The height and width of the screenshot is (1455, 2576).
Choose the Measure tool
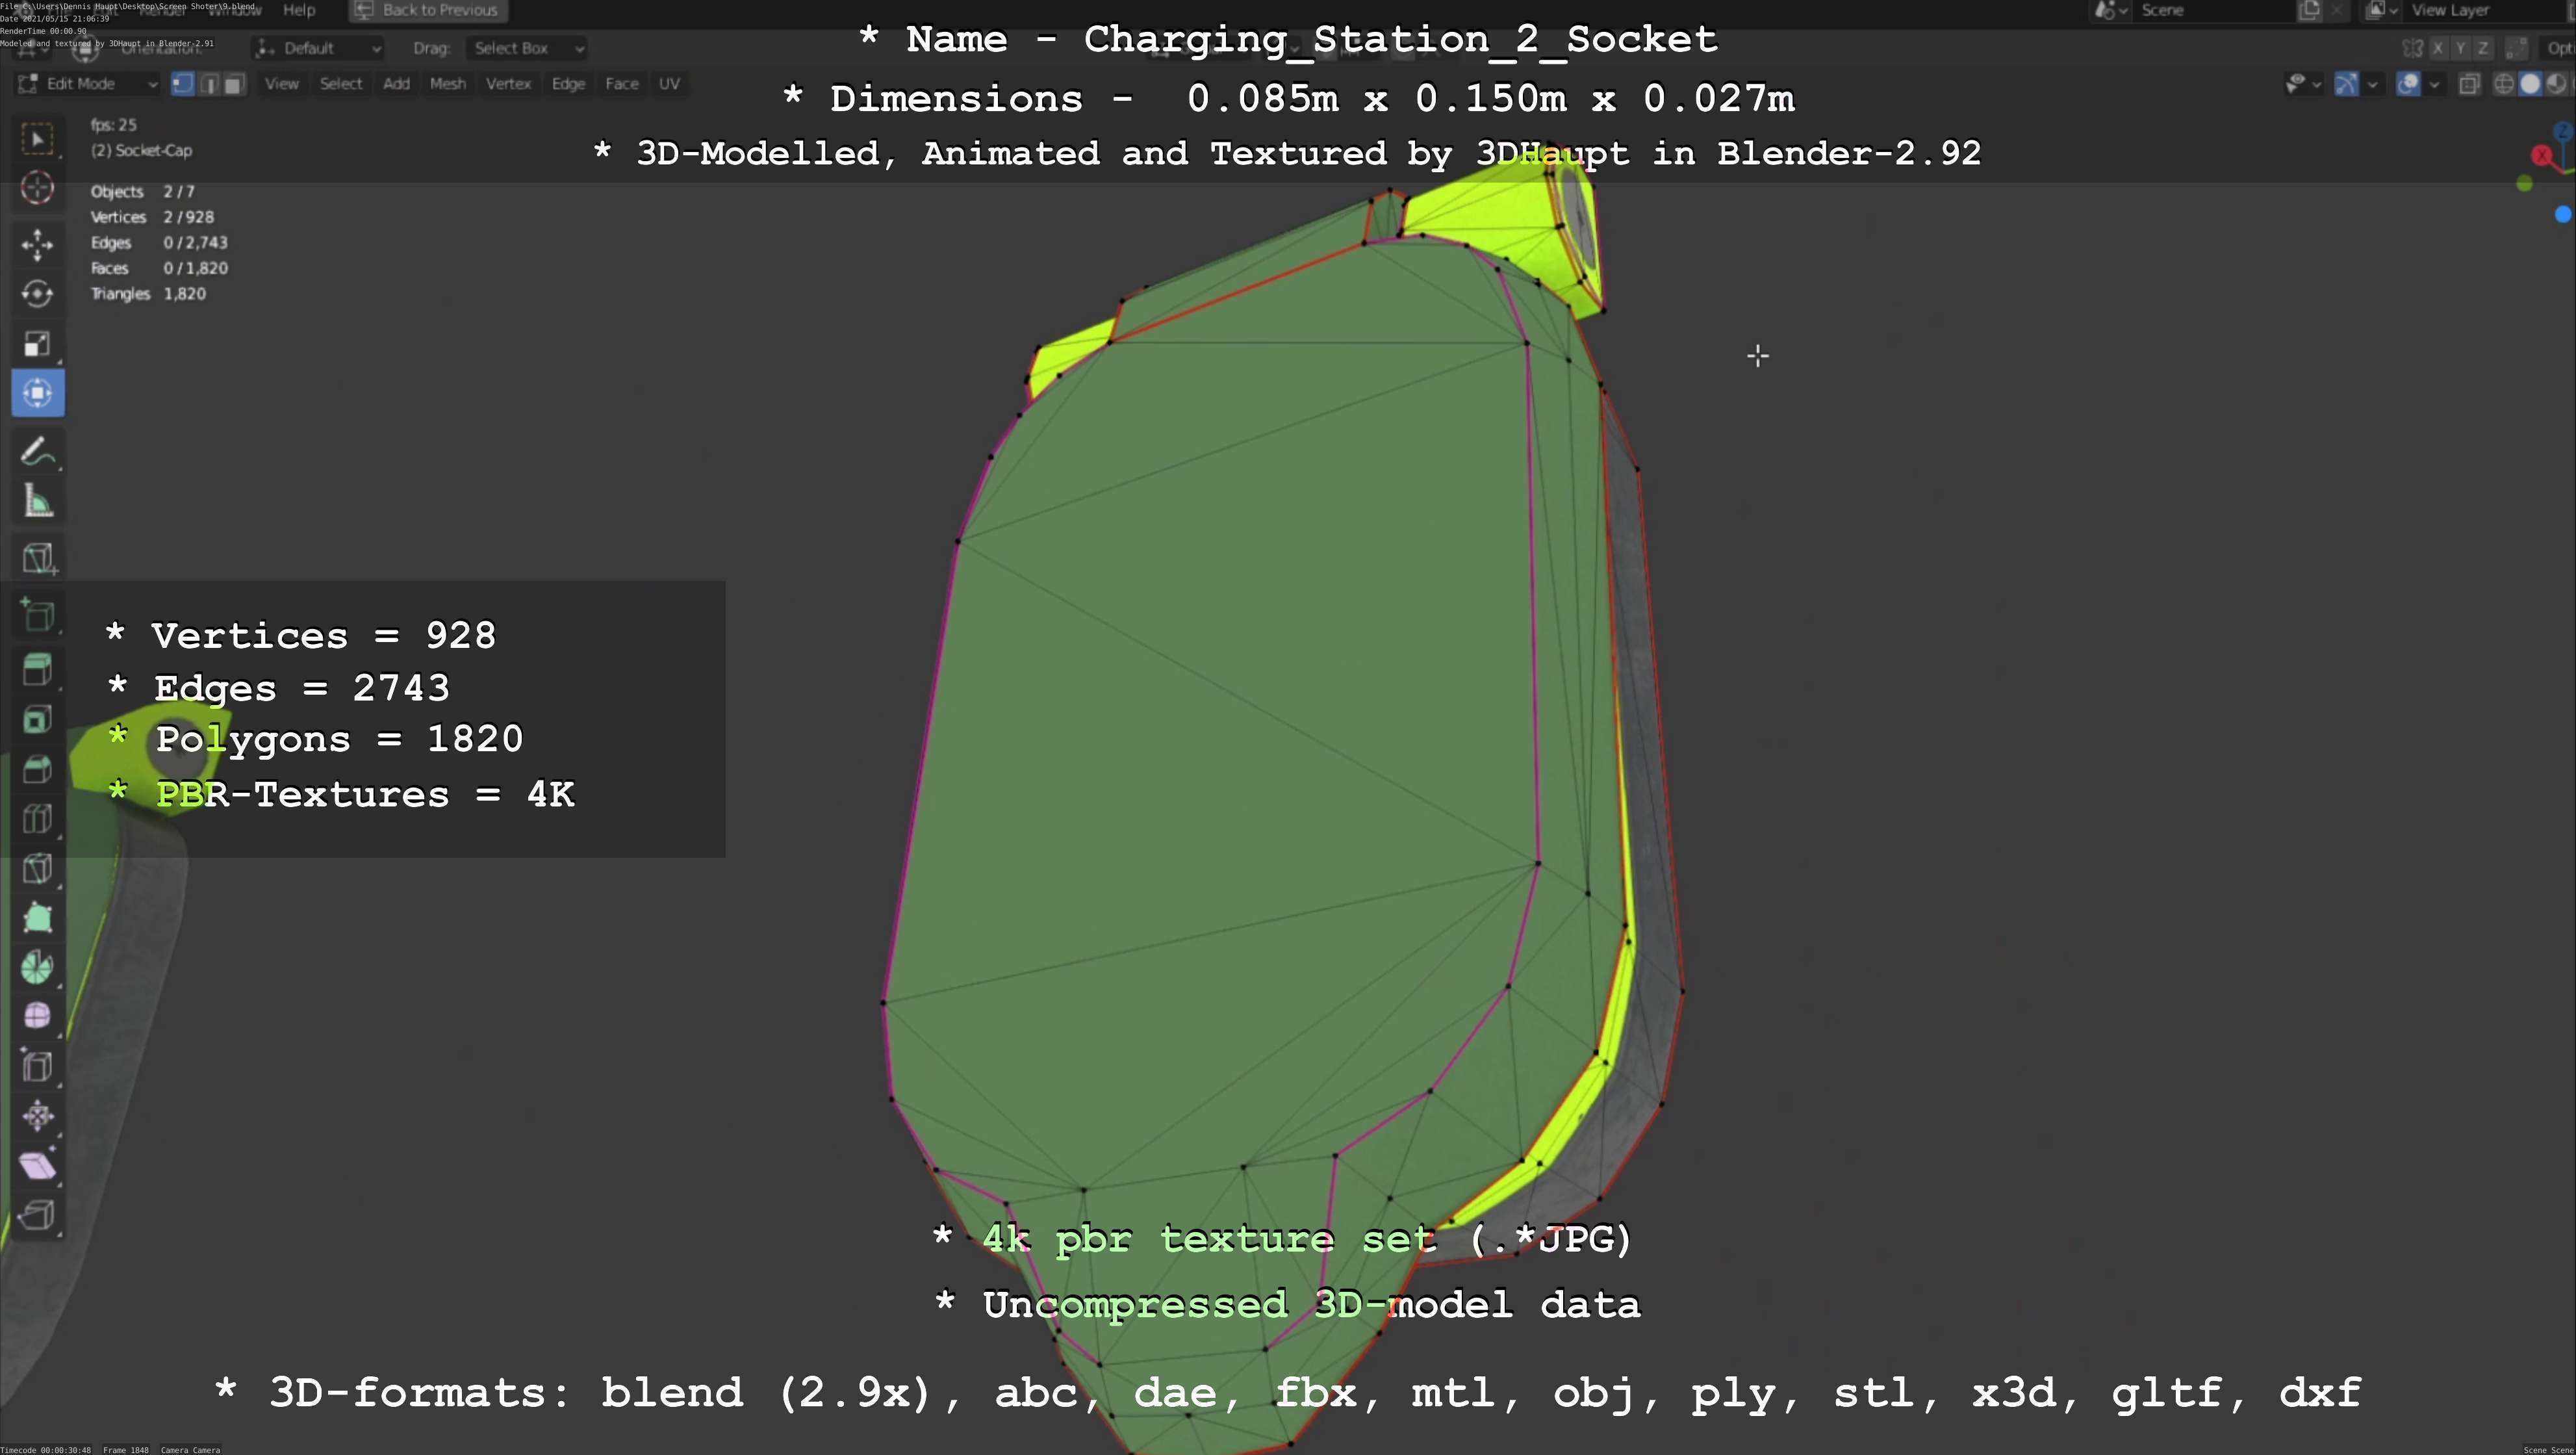pos(37,502)
